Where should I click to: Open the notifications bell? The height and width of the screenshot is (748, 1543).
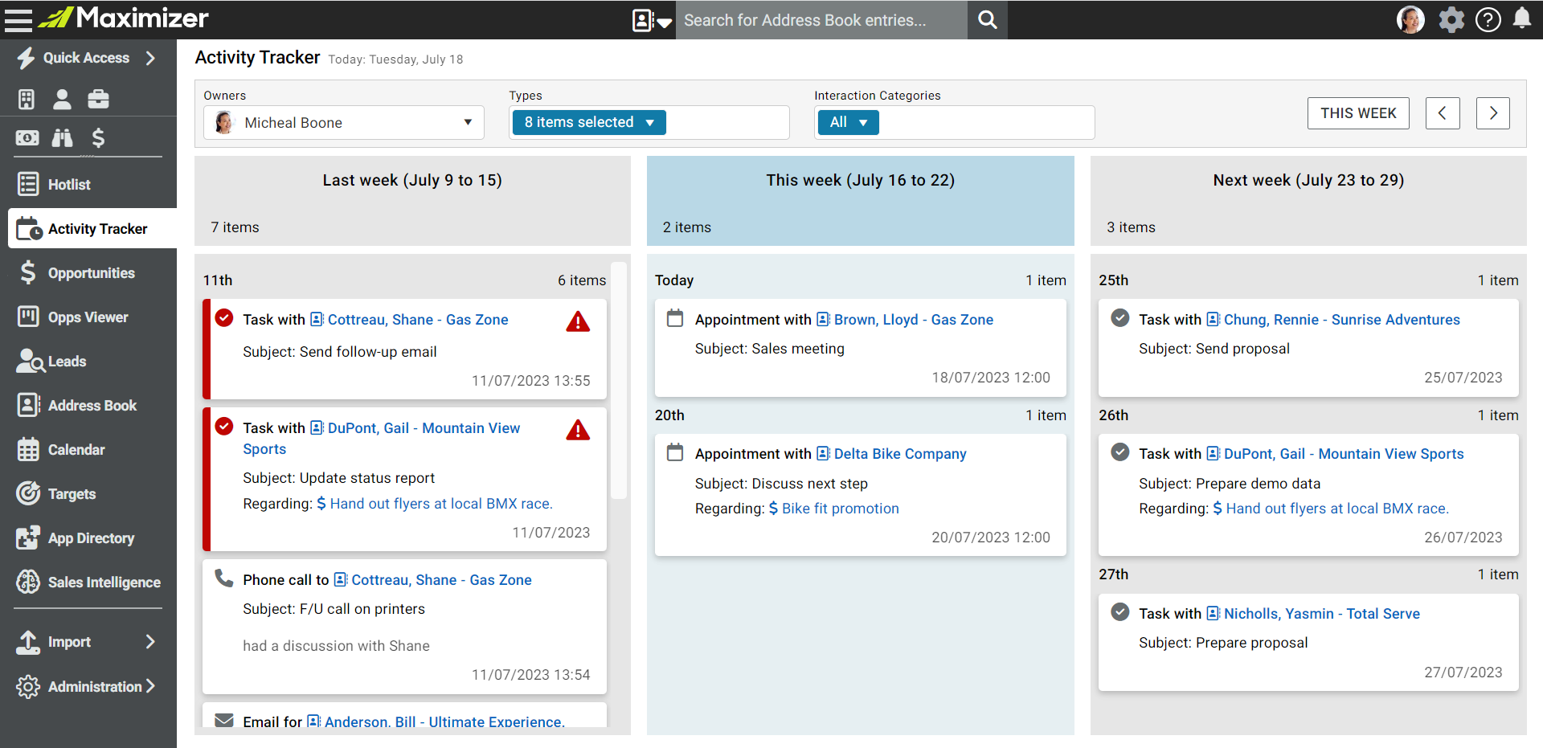1522,18
